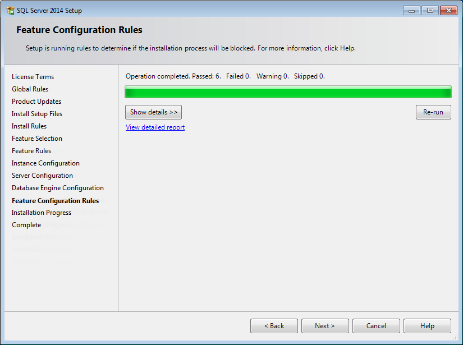This screenshot has height=345, width=463.
Task: Select Database Engine Configuration step
Action: tap(58, 188)
